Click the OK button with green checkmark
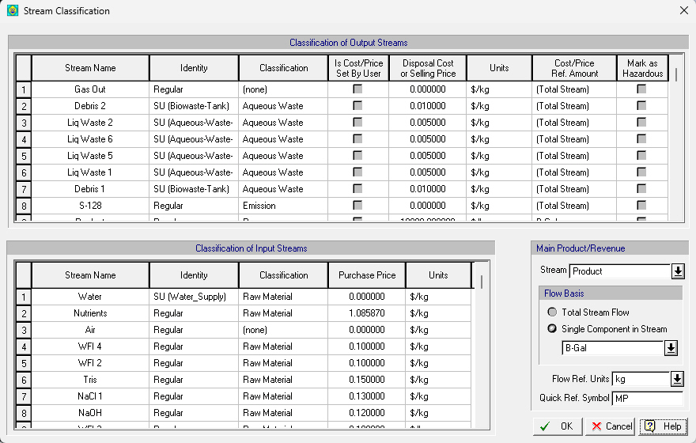This screenshot has width=696, height=443. (x=557, y=426)
